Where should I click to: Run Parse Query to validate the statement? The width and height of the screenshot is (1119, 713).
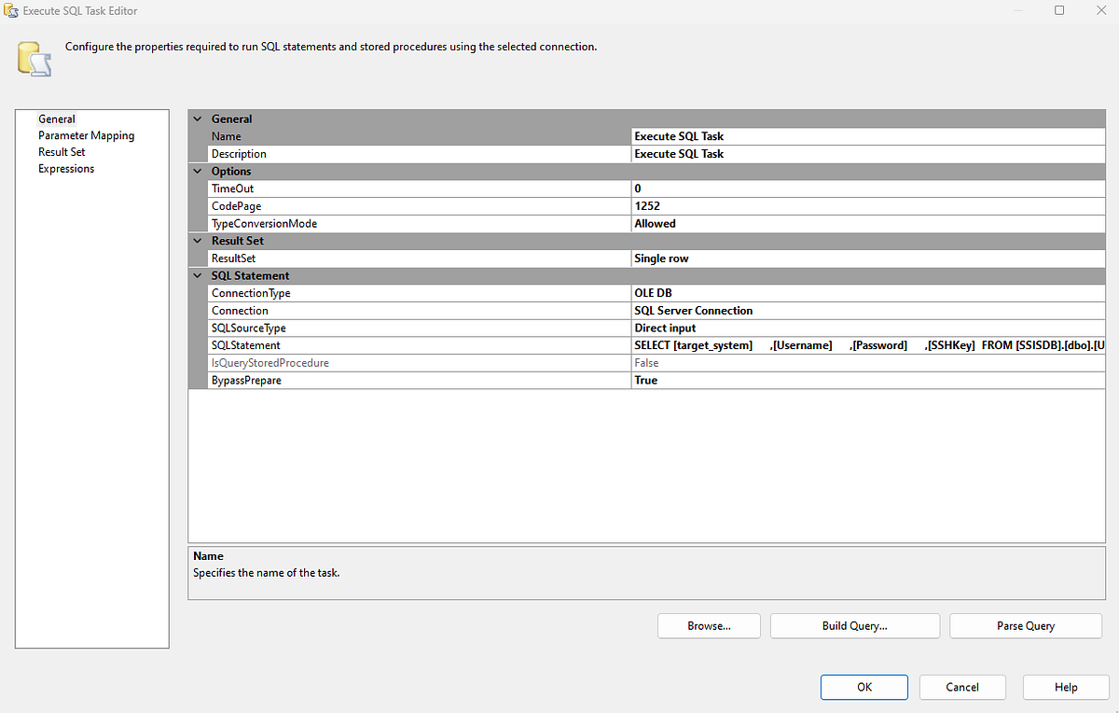[1025, 625]
